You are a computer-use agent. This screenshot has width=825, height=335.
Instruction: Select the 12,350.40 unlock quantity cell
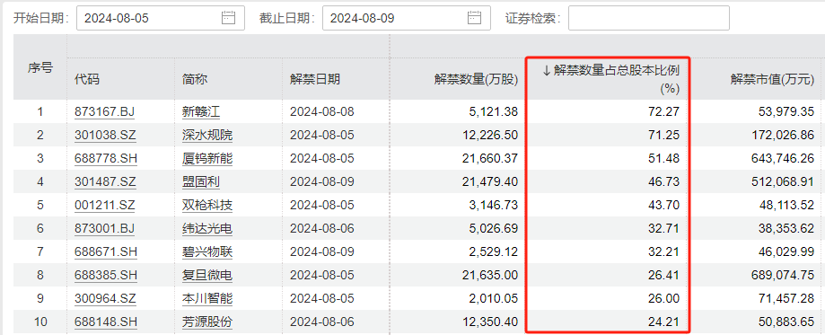490,322
